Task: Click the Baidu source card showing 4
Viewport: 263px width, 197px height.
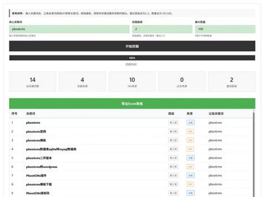Action: pos(83,82)
